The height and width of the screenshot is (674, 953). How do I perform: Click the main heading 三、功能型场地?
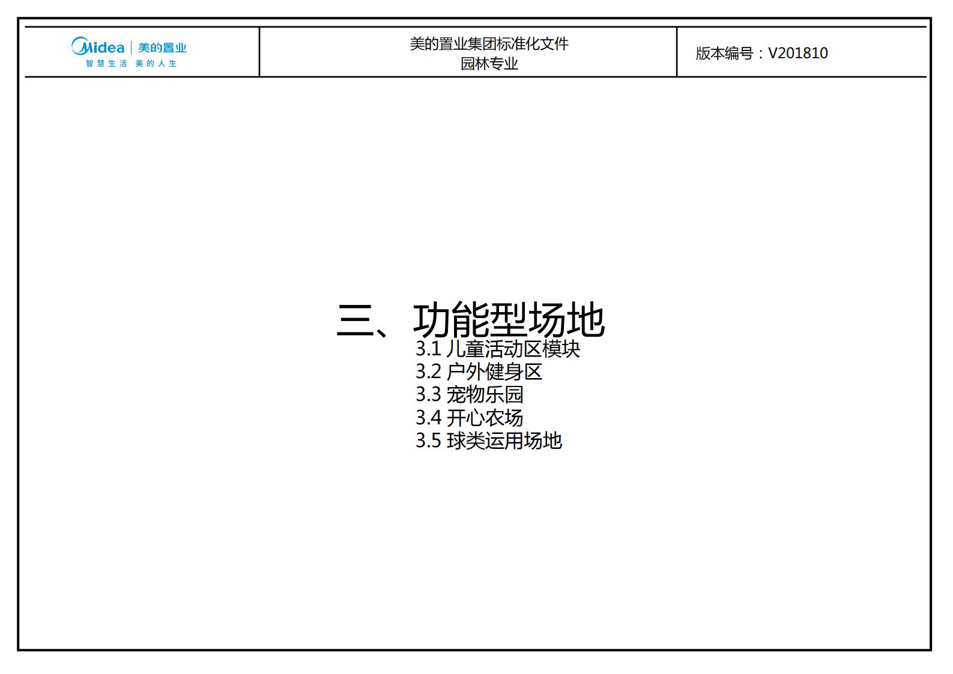coord(471,319)
